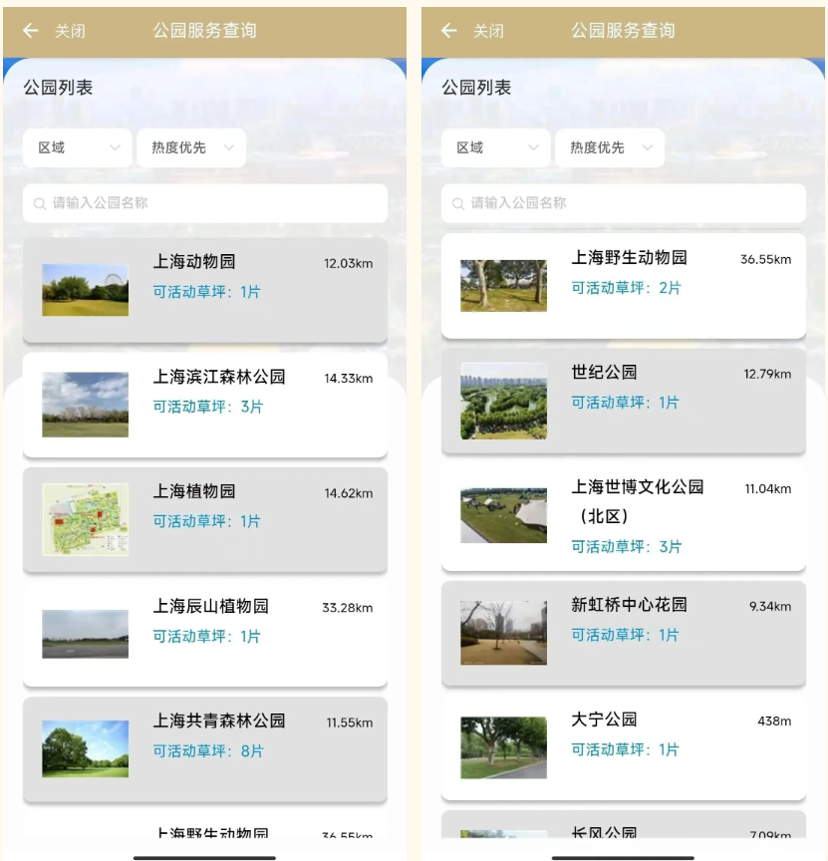The height and width of the screenshot is (861, 828).
Task: Expand the 热度优先 sort dropdown on left screen
Action: (x=191, y=147)
